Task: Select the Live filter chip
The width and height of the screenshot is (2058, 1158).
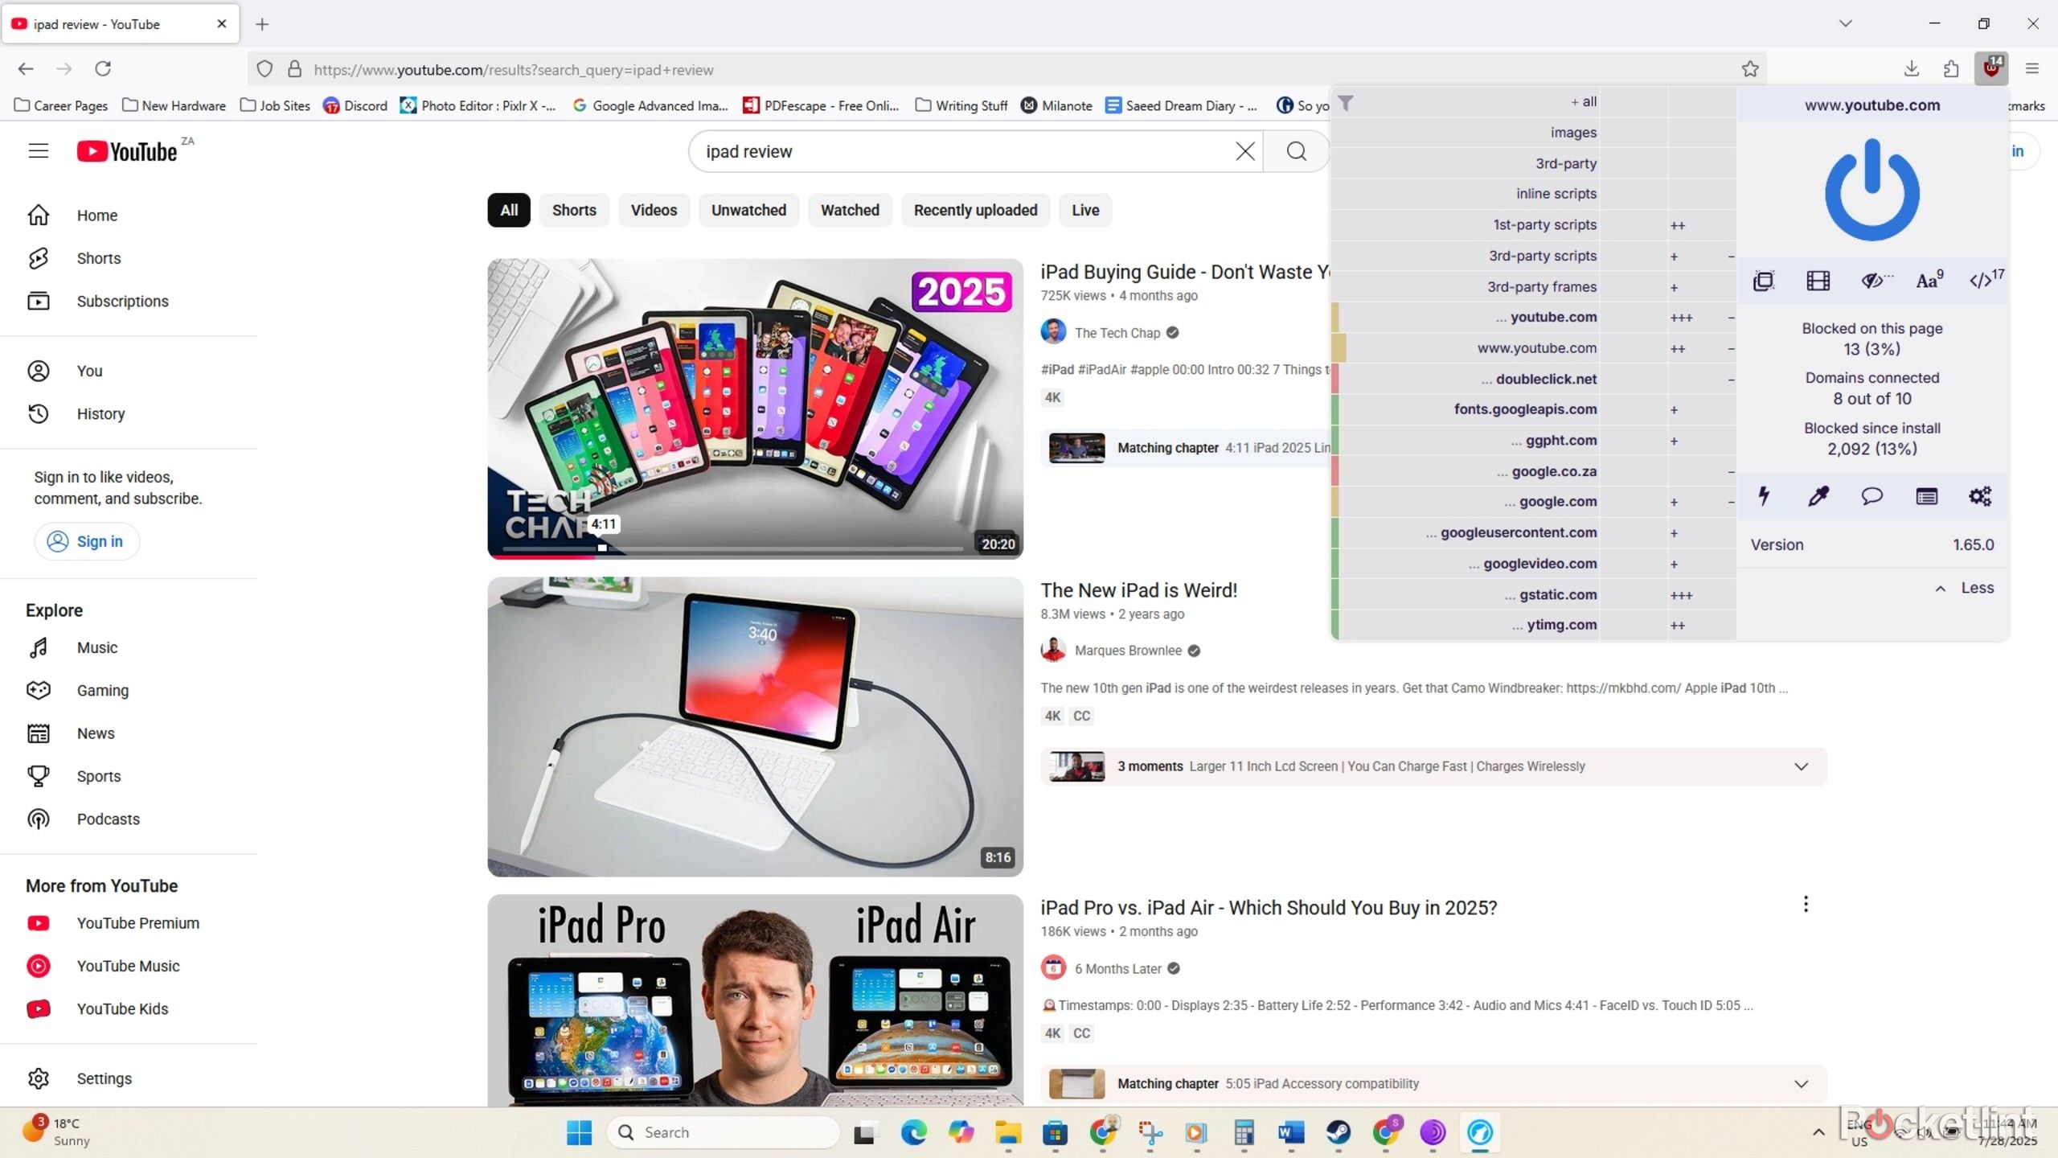Action: coord(1085,210)
